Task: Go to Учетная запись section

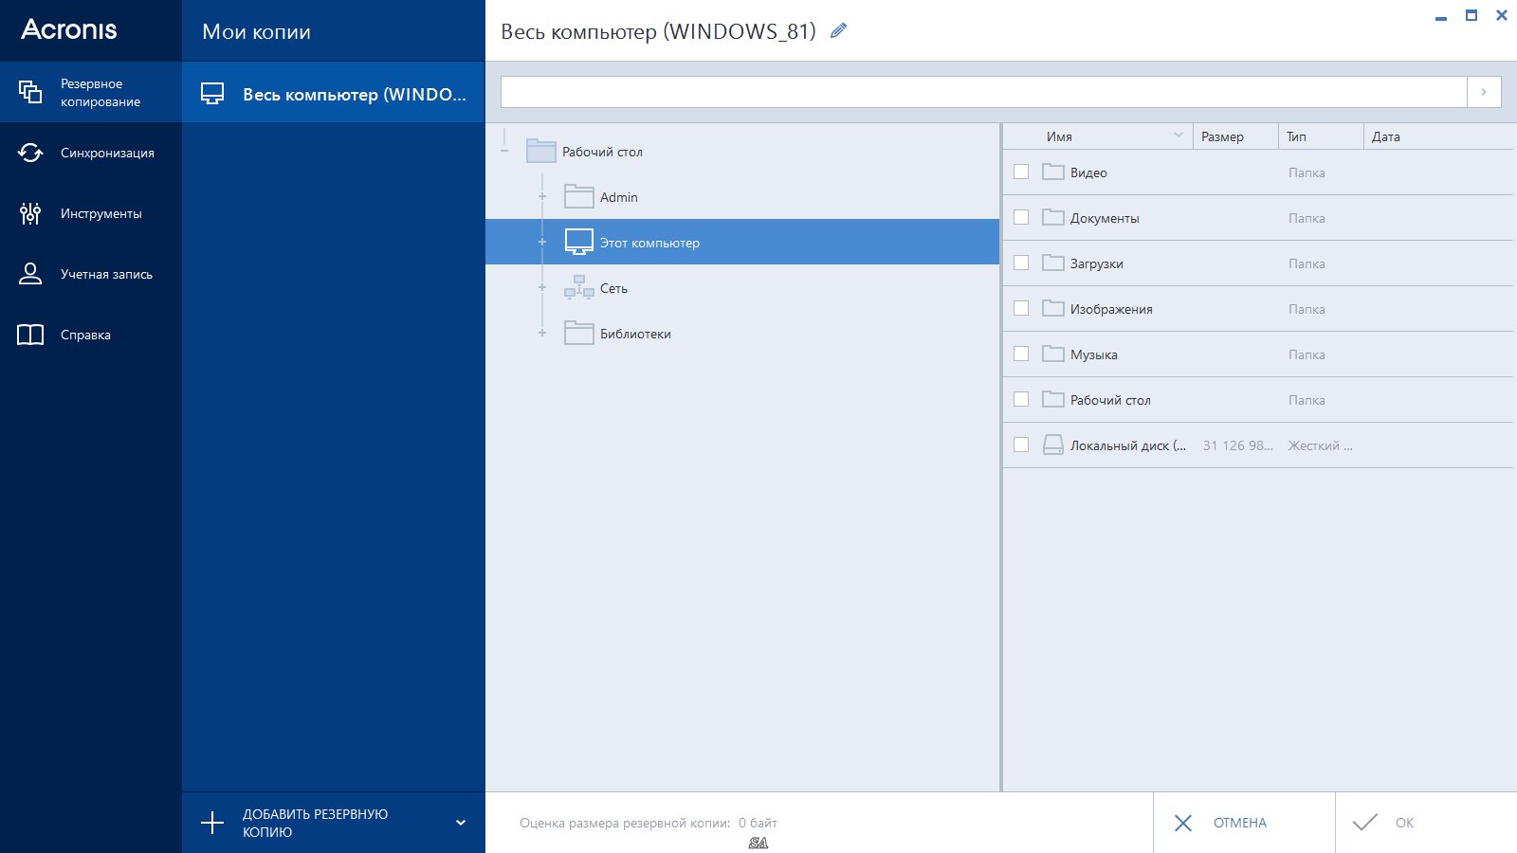Action: (91, 274)
